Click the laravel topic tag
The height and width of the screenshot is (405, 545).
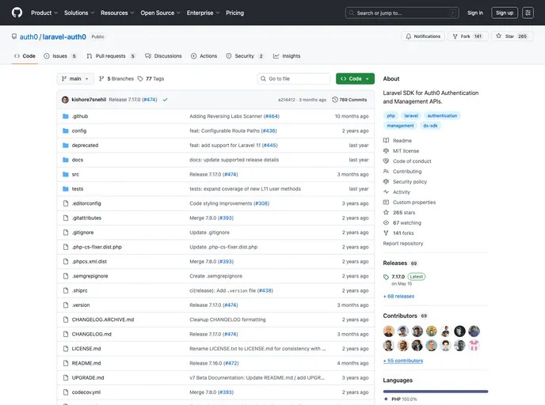(411, 115)
